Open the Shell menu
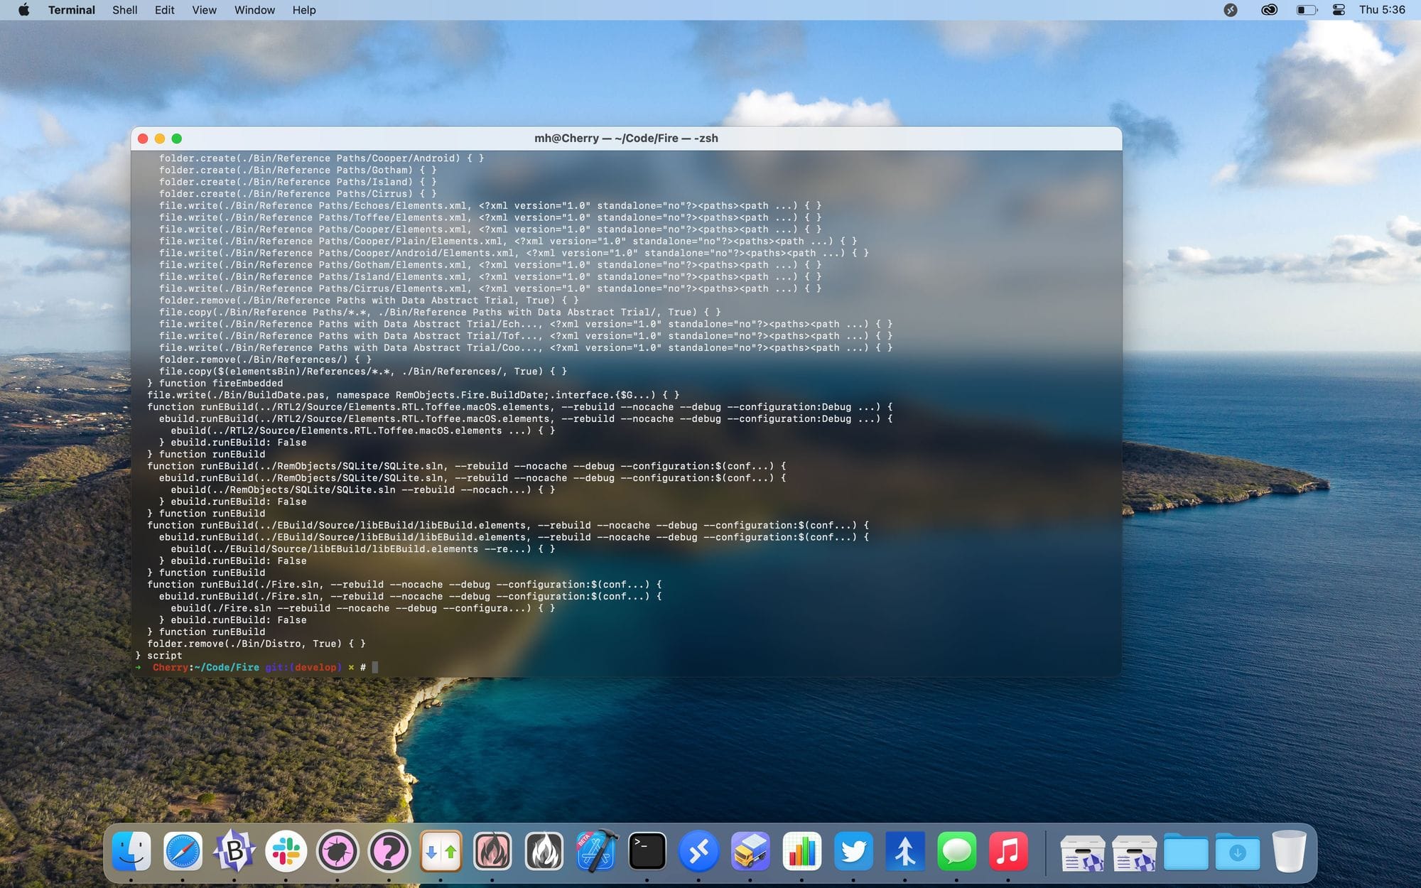Viewport: 1421px width, 888px height. click(124, 10)
